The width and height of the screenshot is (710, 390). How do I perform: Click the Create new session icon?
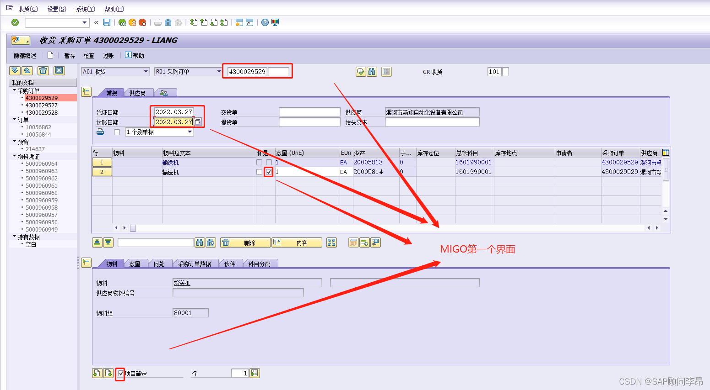[239, 22]
